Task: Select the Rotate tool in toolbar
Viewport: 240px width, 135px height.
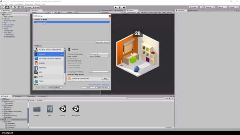Action: click(11, 7)
